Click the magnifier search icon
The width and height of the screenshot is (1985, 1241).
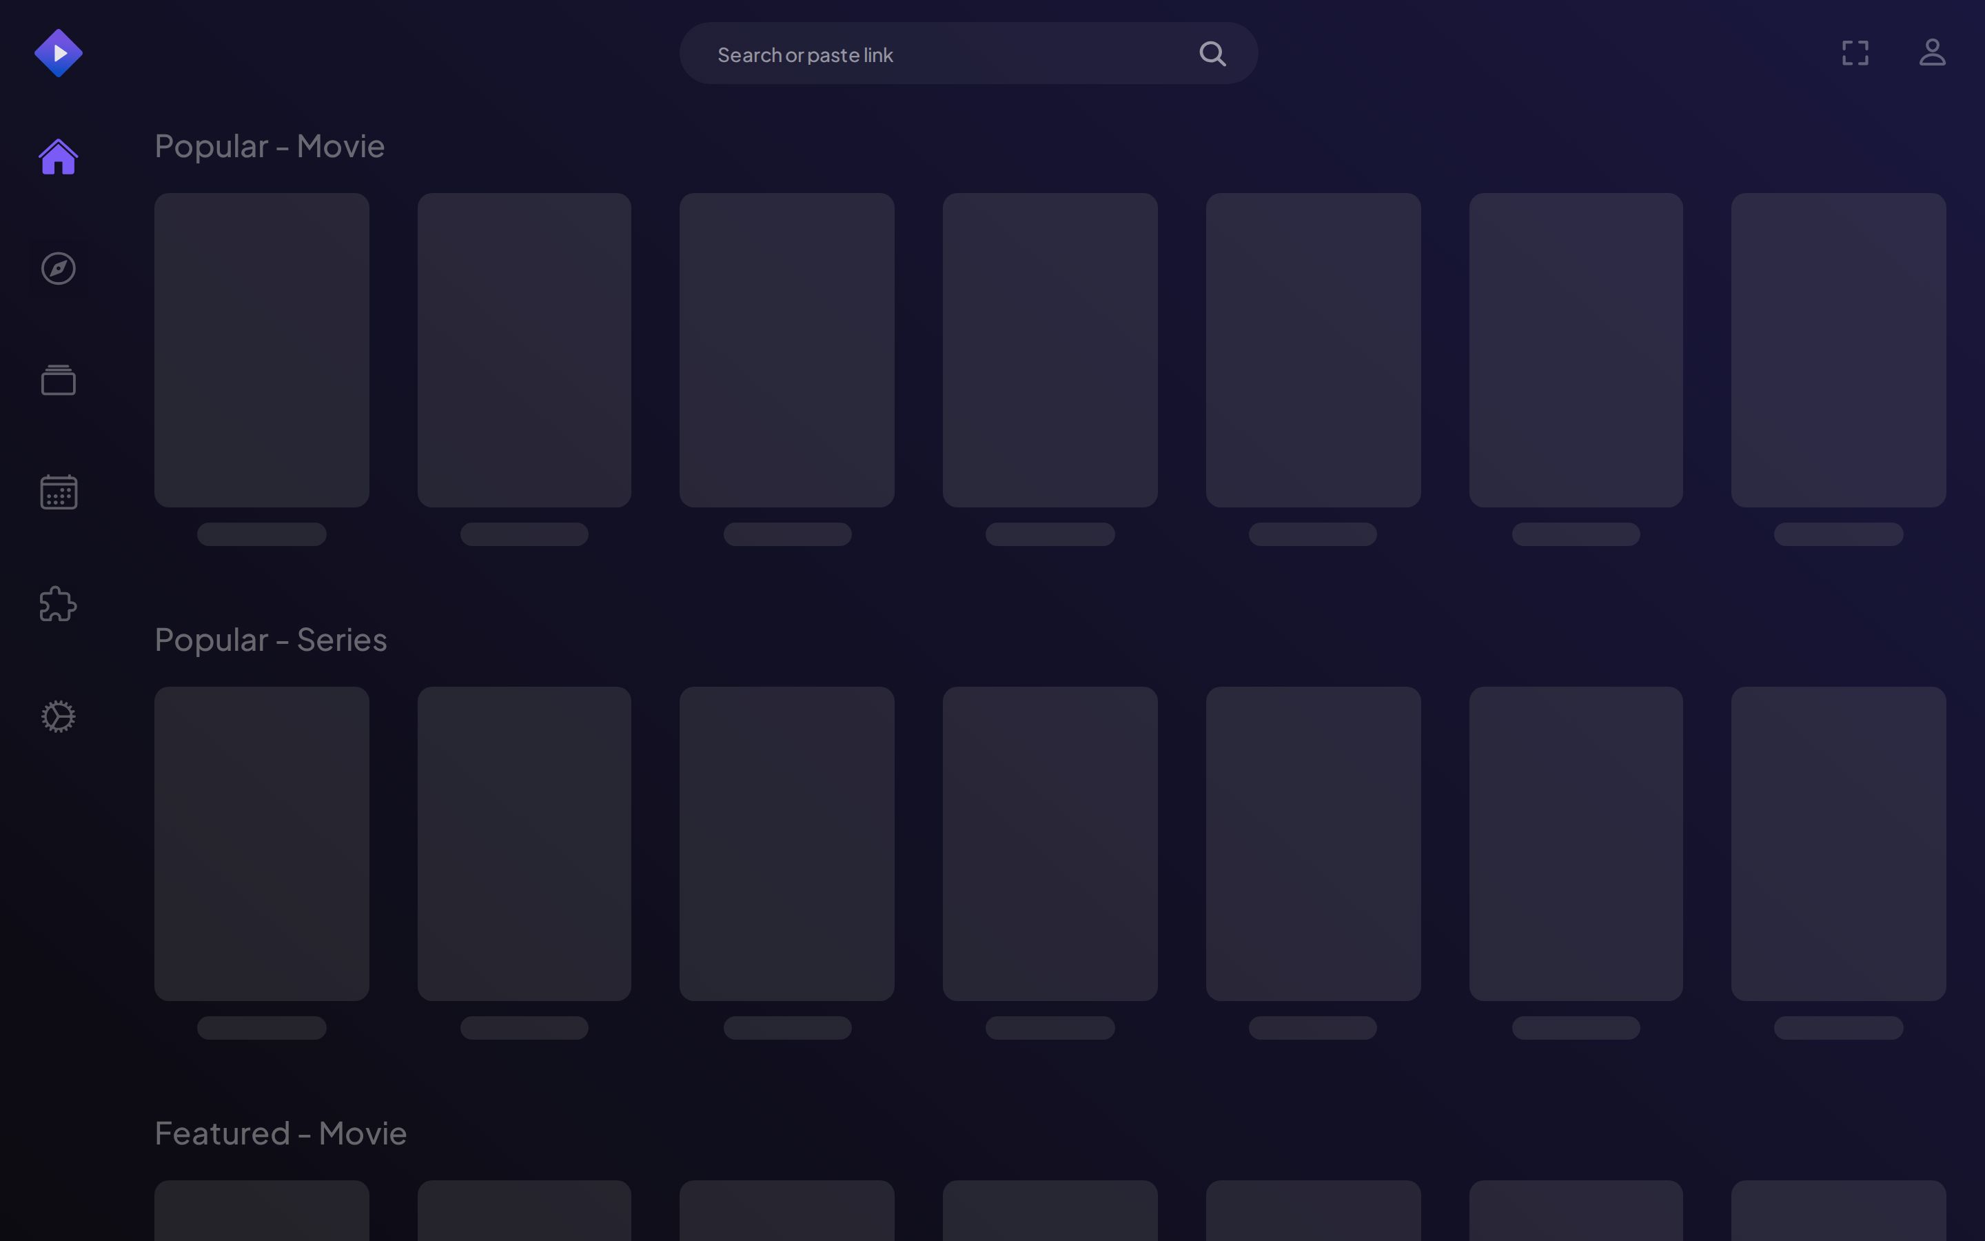[1212, 54]
